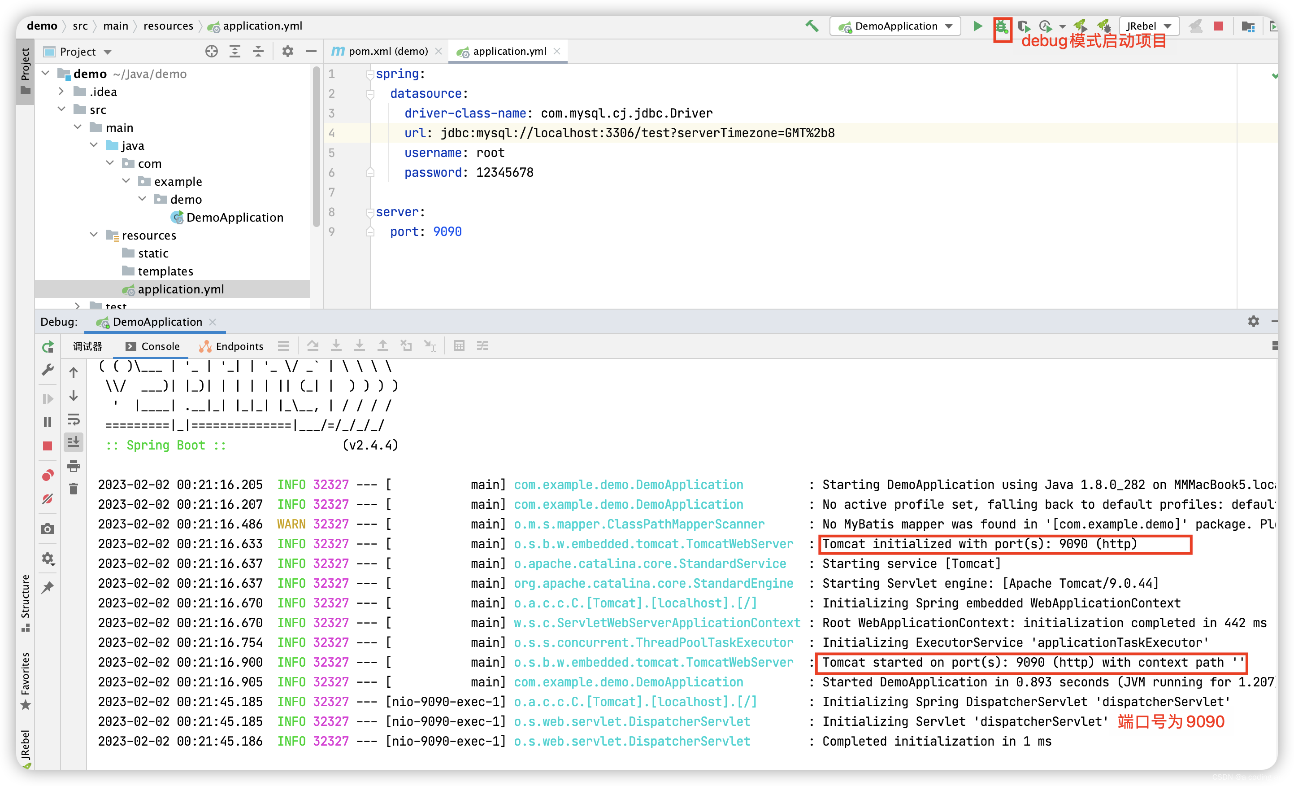This screenshot has height=786, width=1294.
Task: Collapse the com package
Action: click(x=110, y=163)
